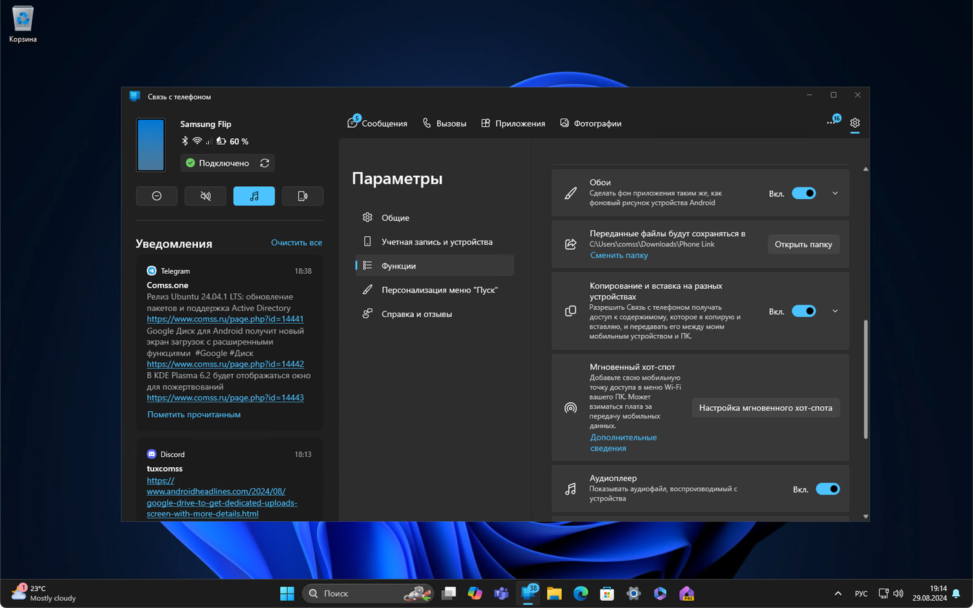
Task: Open the comss.ru link with id=14442
Action: click(x=225, y=364)
